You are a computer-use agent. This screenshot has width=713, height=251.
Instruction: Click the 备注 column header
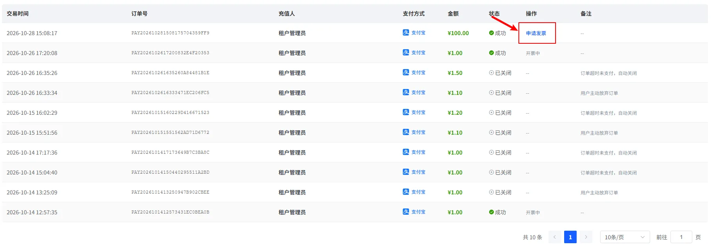pos(586,14)
